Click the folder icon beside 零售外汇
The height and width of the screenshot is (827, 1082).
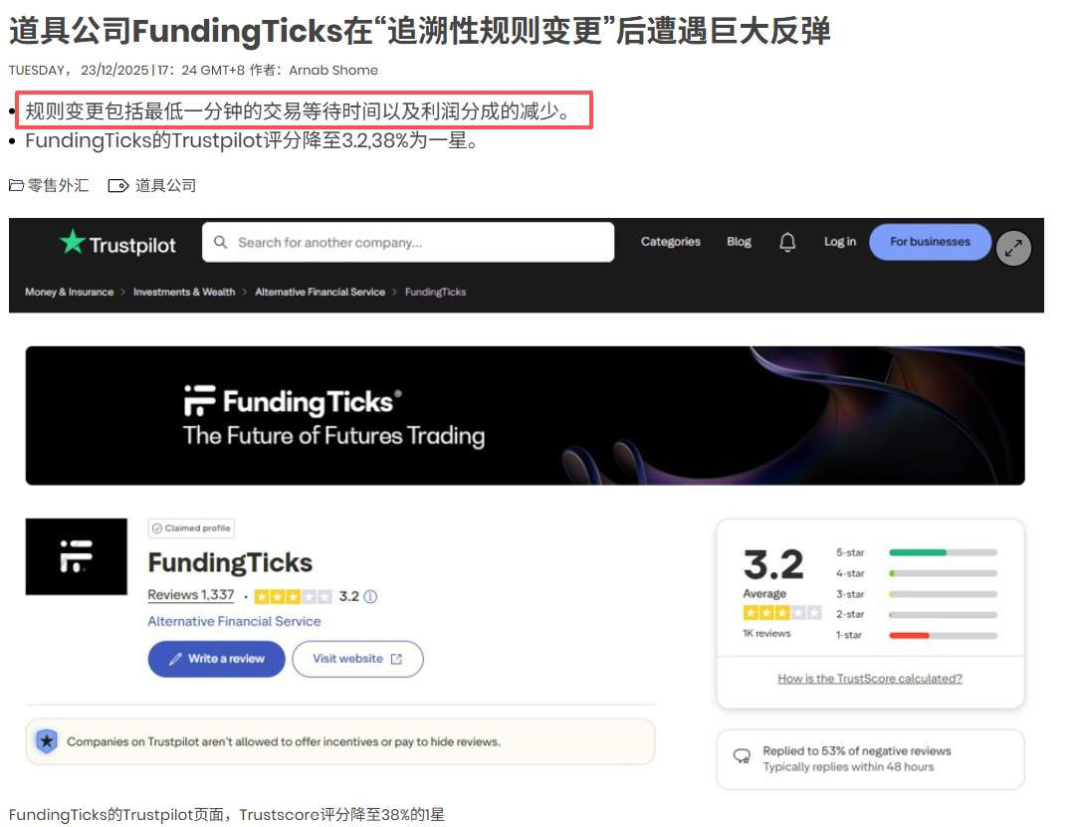pos(14,184)
